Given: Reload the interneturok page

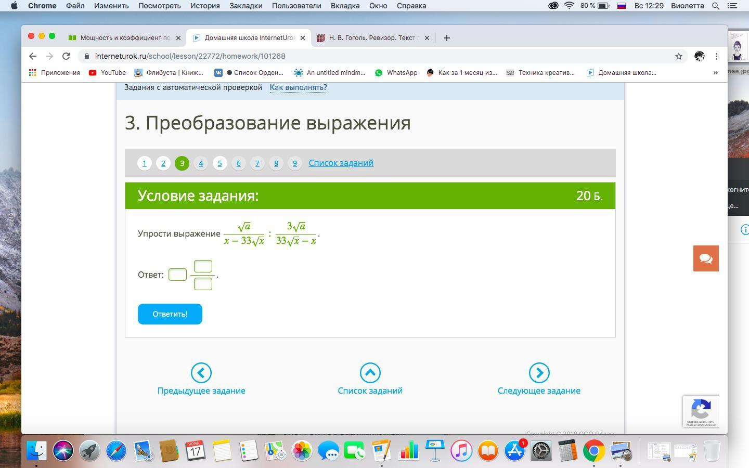Looking at the screenshot, I should pyautogui.click(x=66, y=56).
